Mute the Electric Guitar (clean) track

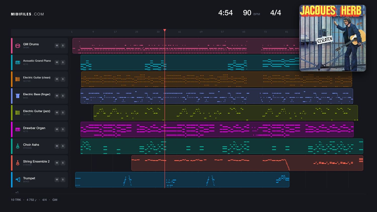57,79
